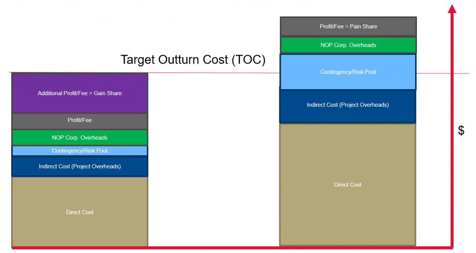Select right column Contingency/Risk Pool block
This screenshot has height=253, width=476.
(x=348, y=72)
